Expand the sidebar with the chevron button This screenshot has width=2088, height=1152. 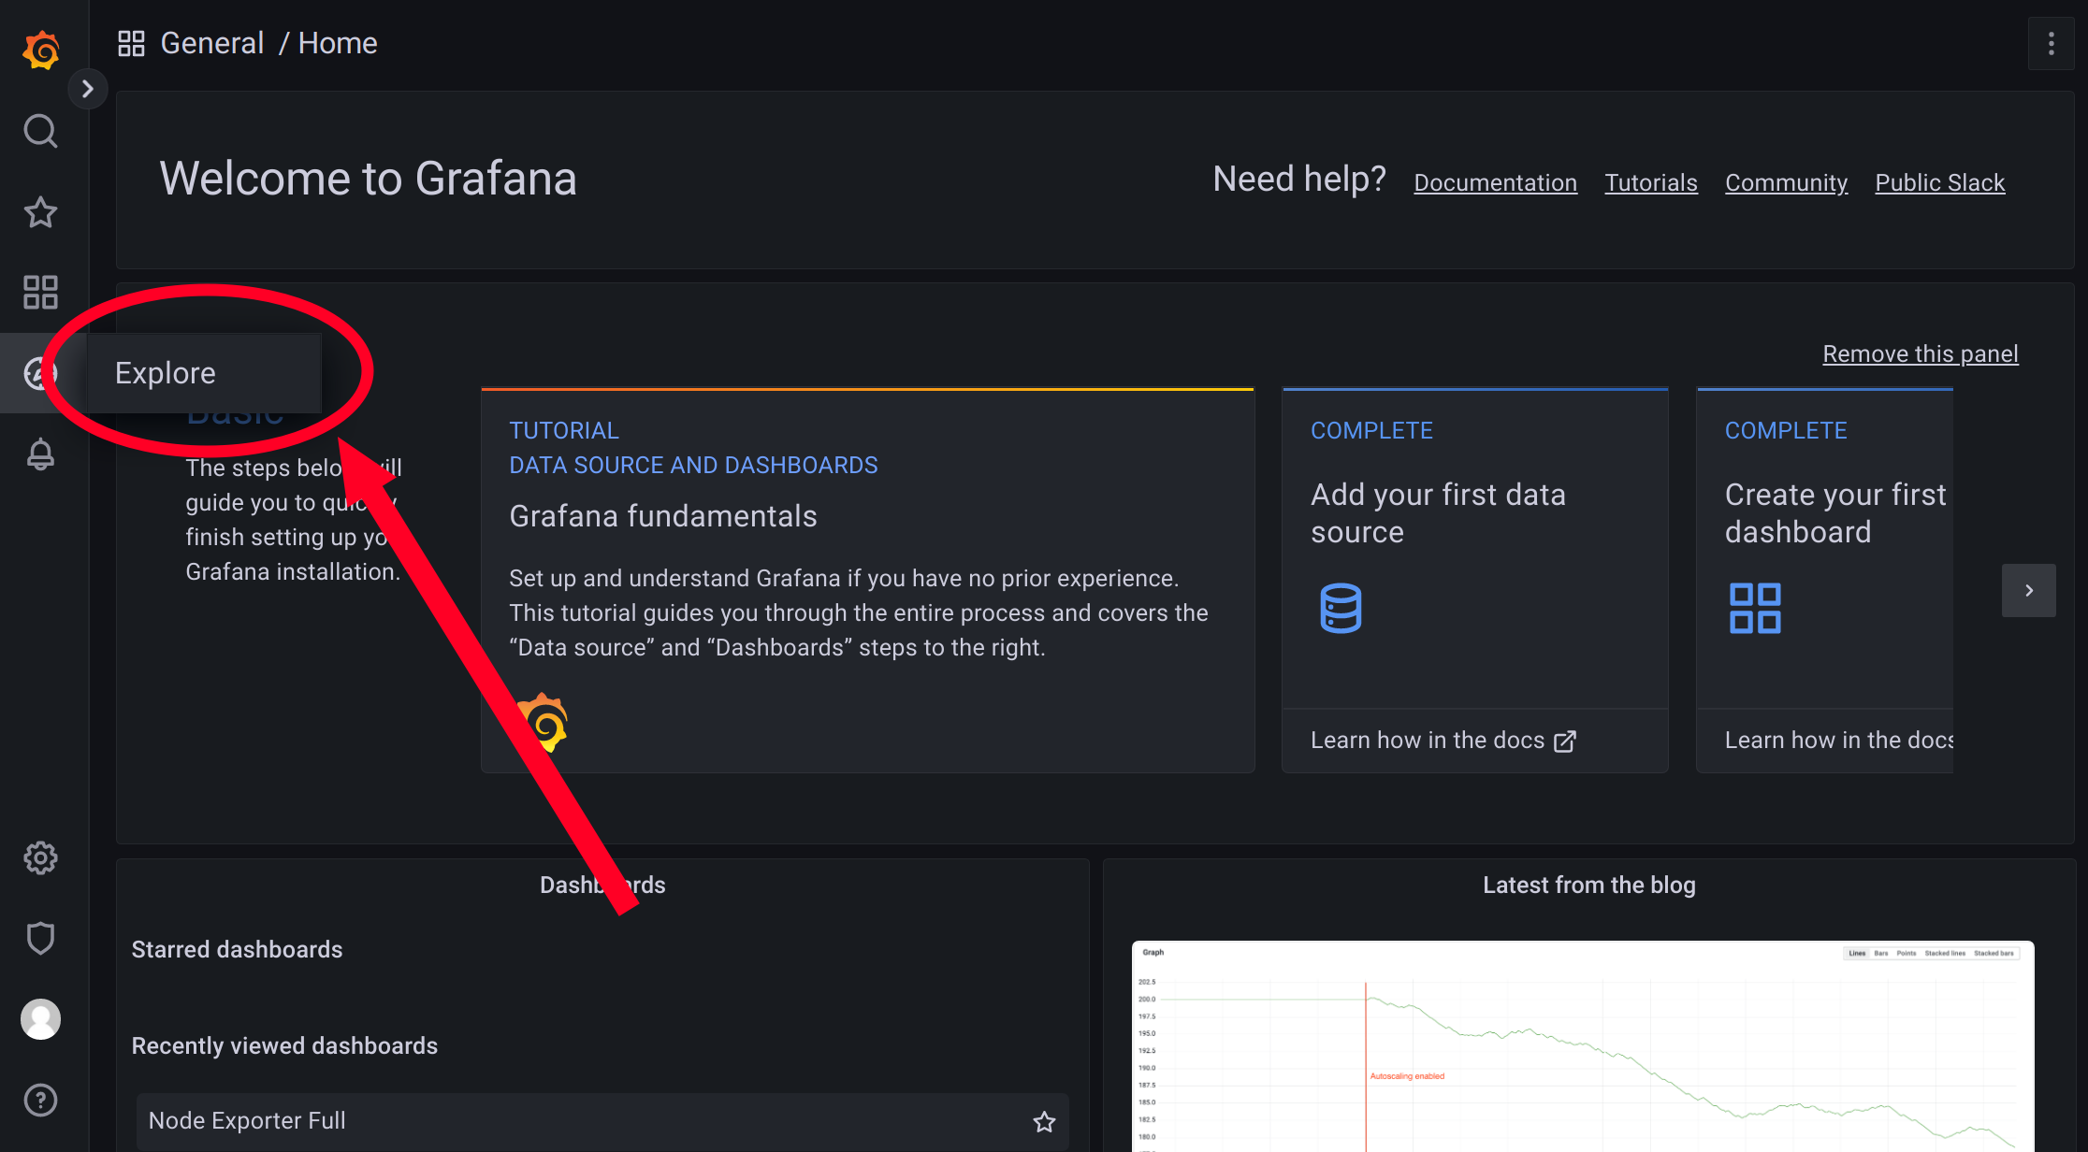[88, 89]
